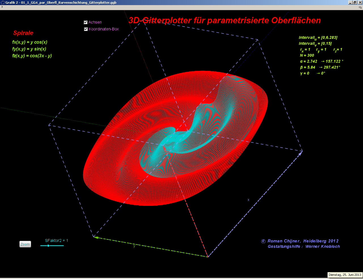The height and width of the screenshot is (279, 363).
Task: Select the fx(x,y) = y cos(x) formula
Action: (30, 42)
